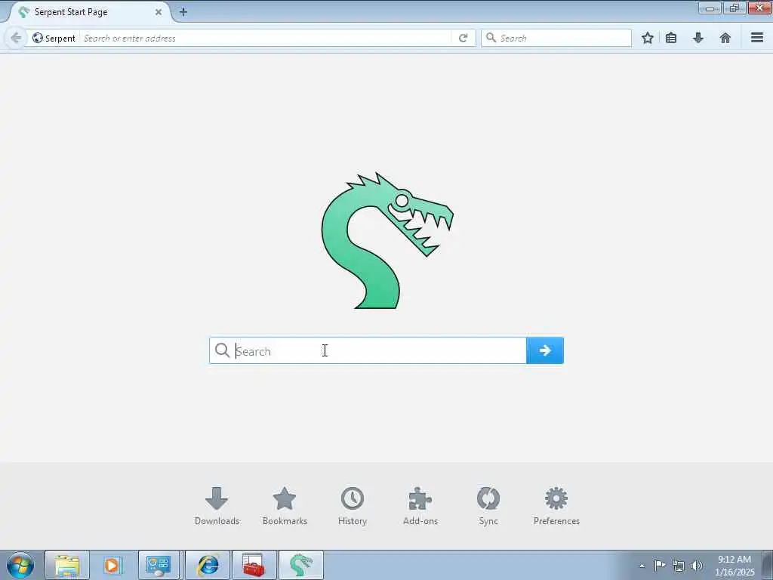
Task: Switch to Serpent browser in taskbar
Action: click(301, 565)
